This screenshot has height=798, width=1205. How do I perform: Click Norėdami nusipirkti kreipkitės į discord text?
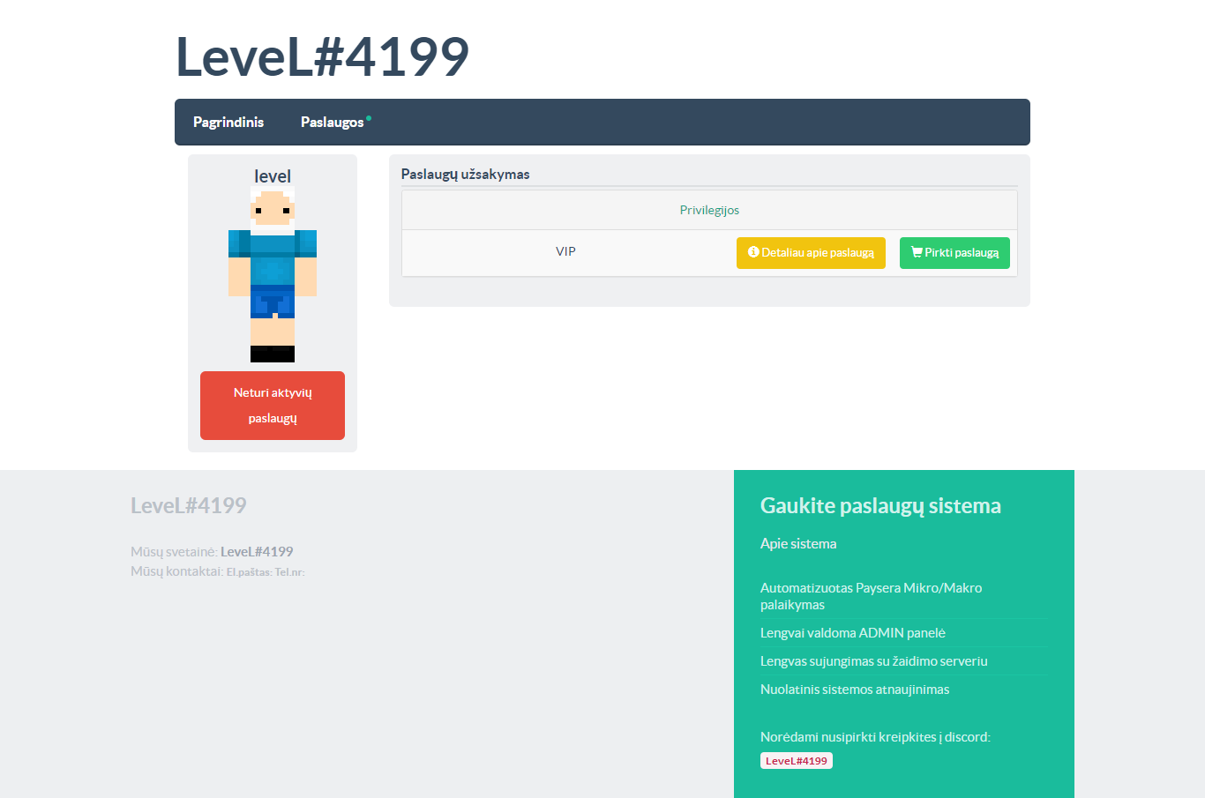pos(875,737)
